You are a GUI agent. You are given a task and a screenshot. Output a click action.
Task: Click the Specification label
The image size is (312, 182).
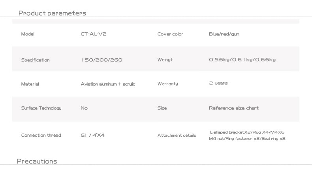click(36, 60)
